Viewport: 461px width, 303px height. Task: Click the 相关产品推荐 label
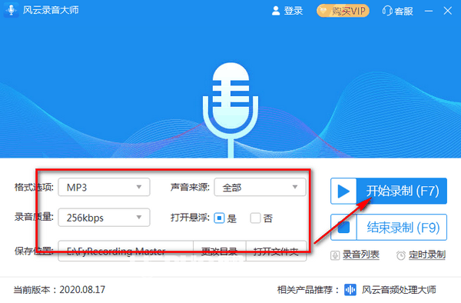tap(308, 290)
